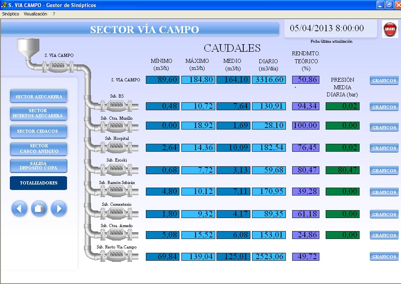Open the ? help menu

[54, 14]
